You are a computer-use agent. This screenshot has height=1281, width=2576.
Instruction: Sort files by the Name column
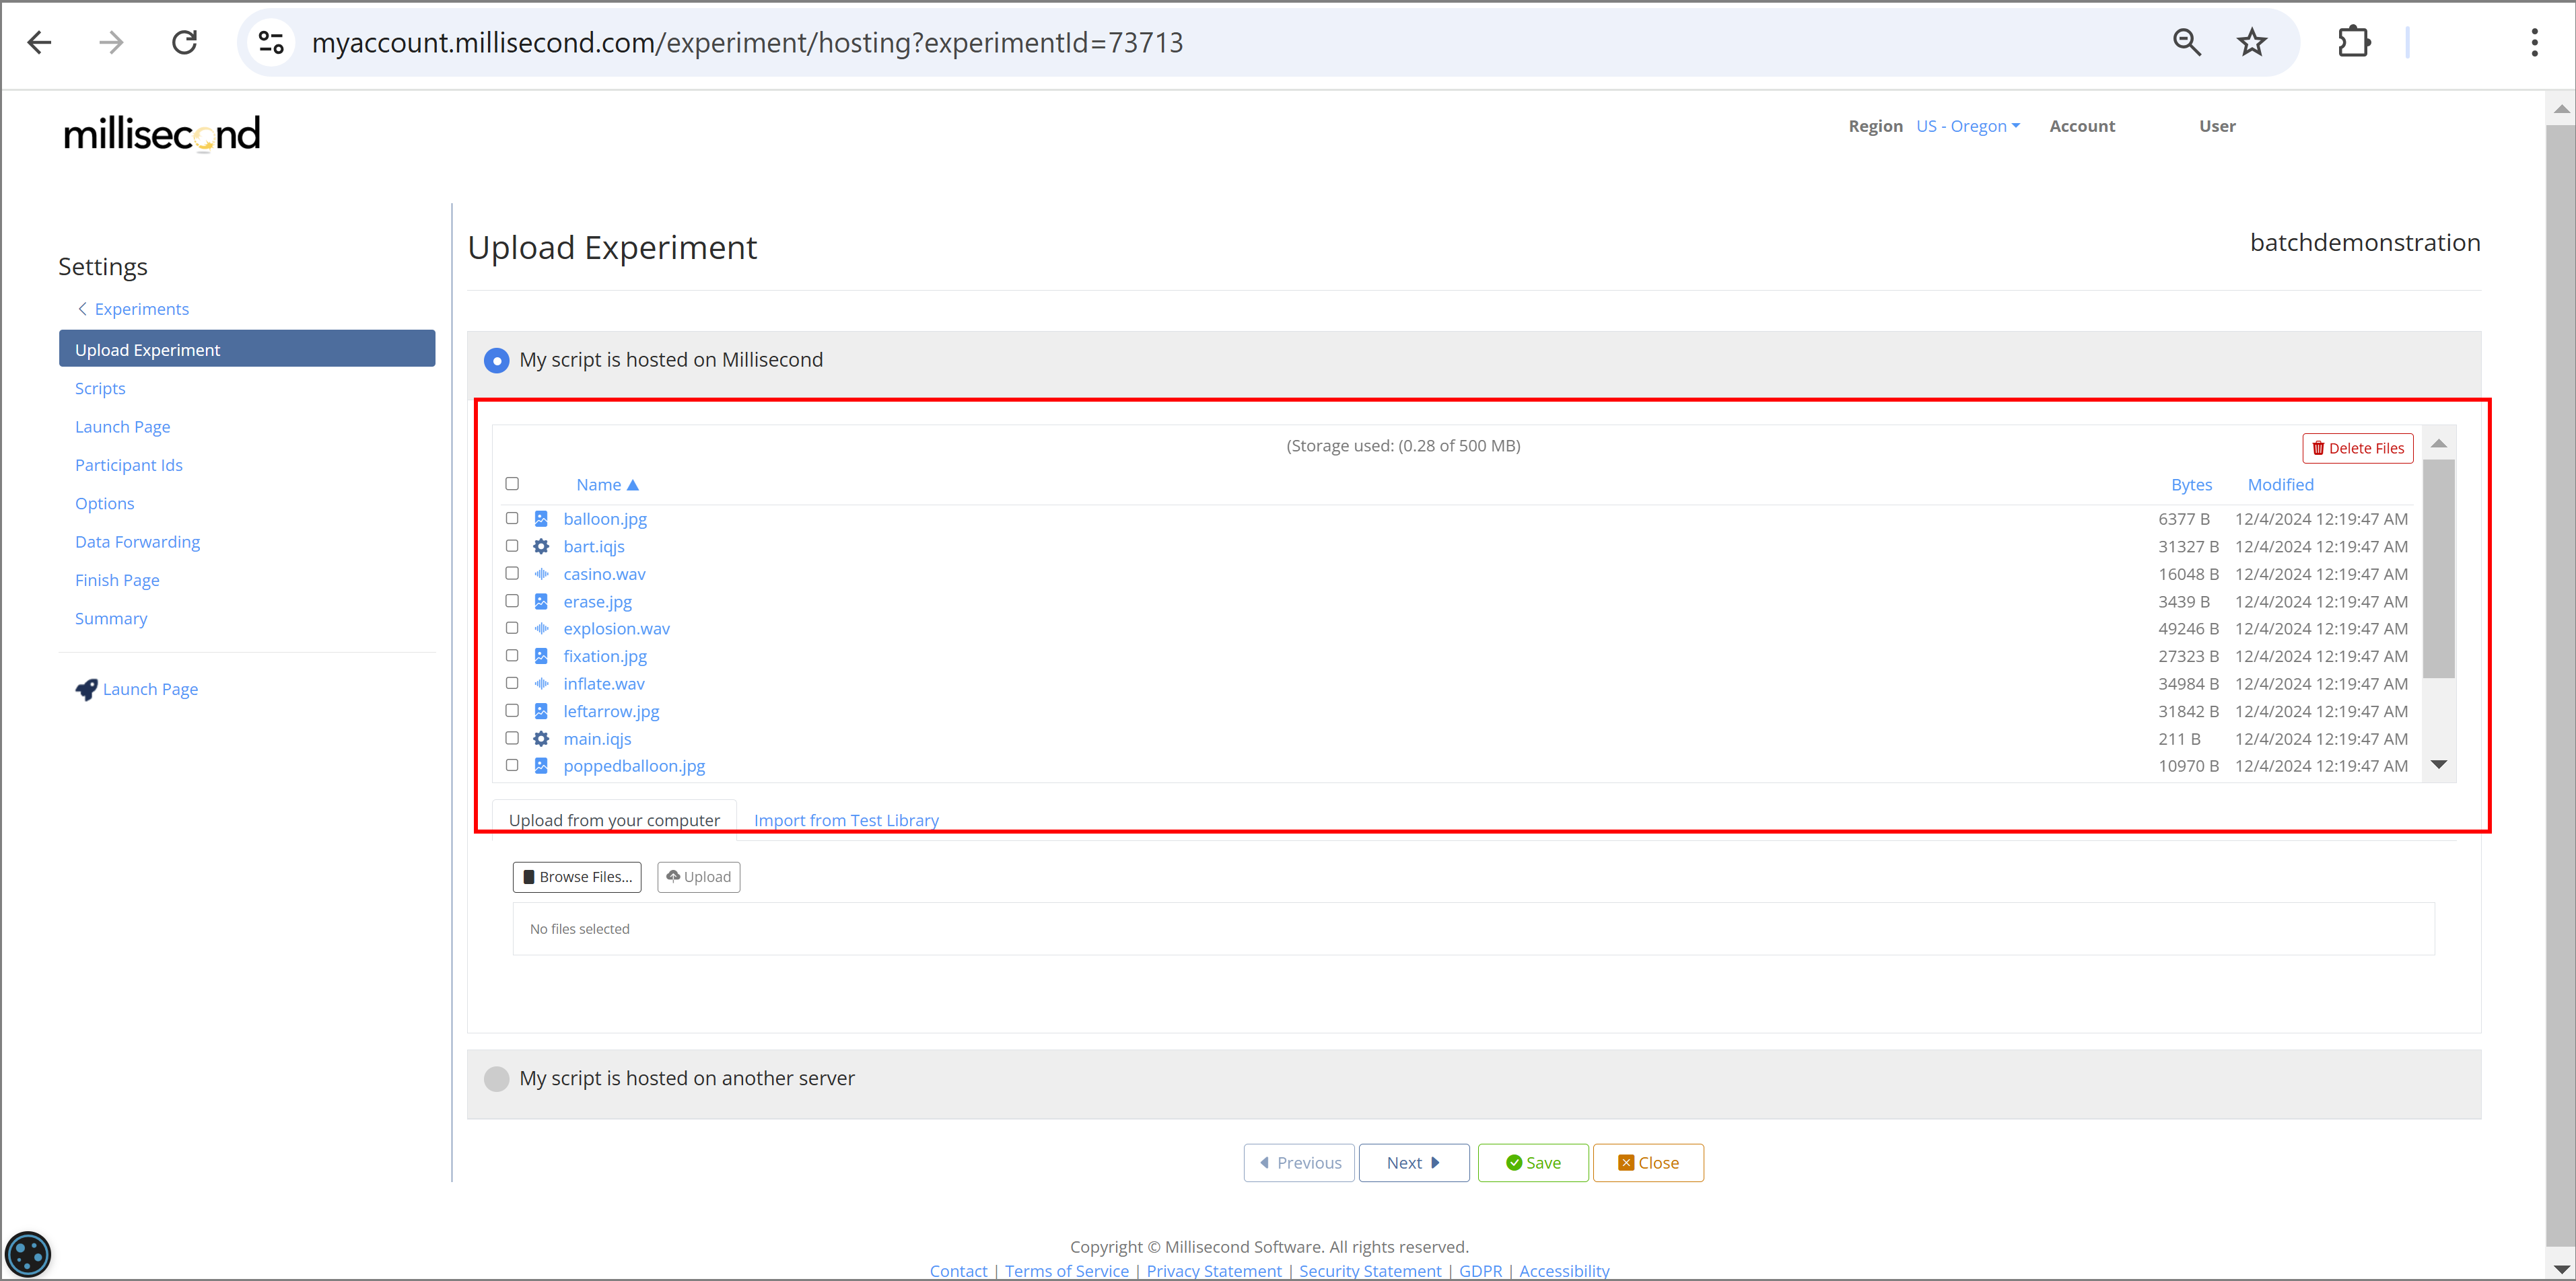click(607, 484)
